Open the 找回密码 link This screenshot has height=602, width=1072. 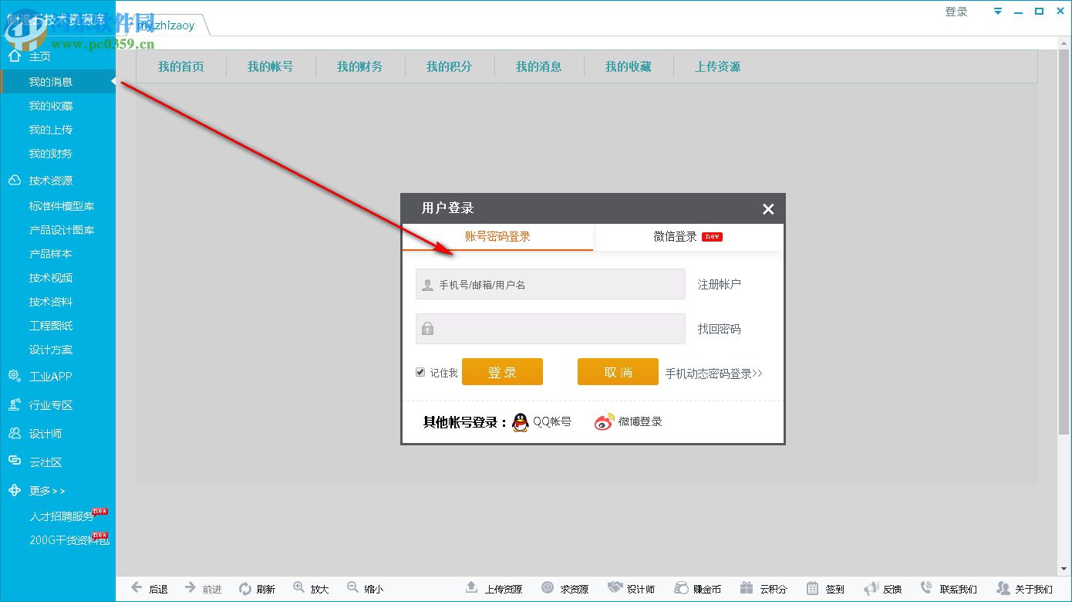(720, 329)
